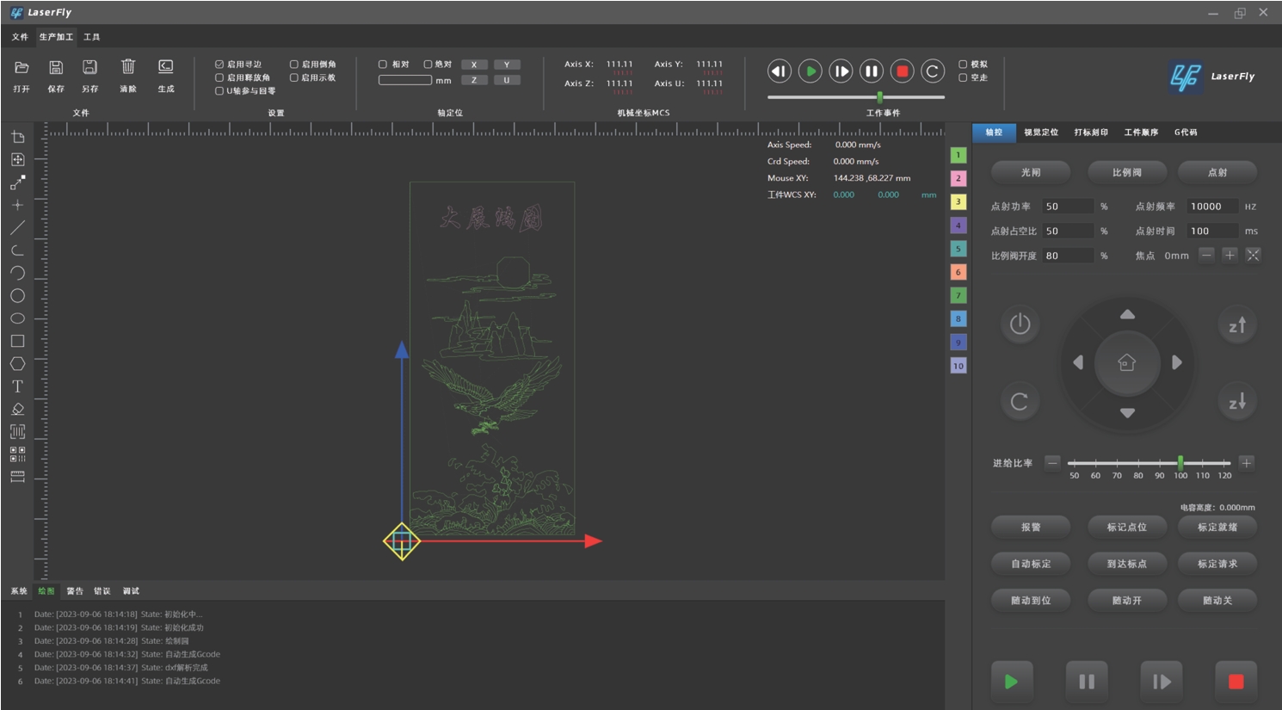Click the 随动开 button
This screenshot has height=710, width=1282.
[1127, 601]
